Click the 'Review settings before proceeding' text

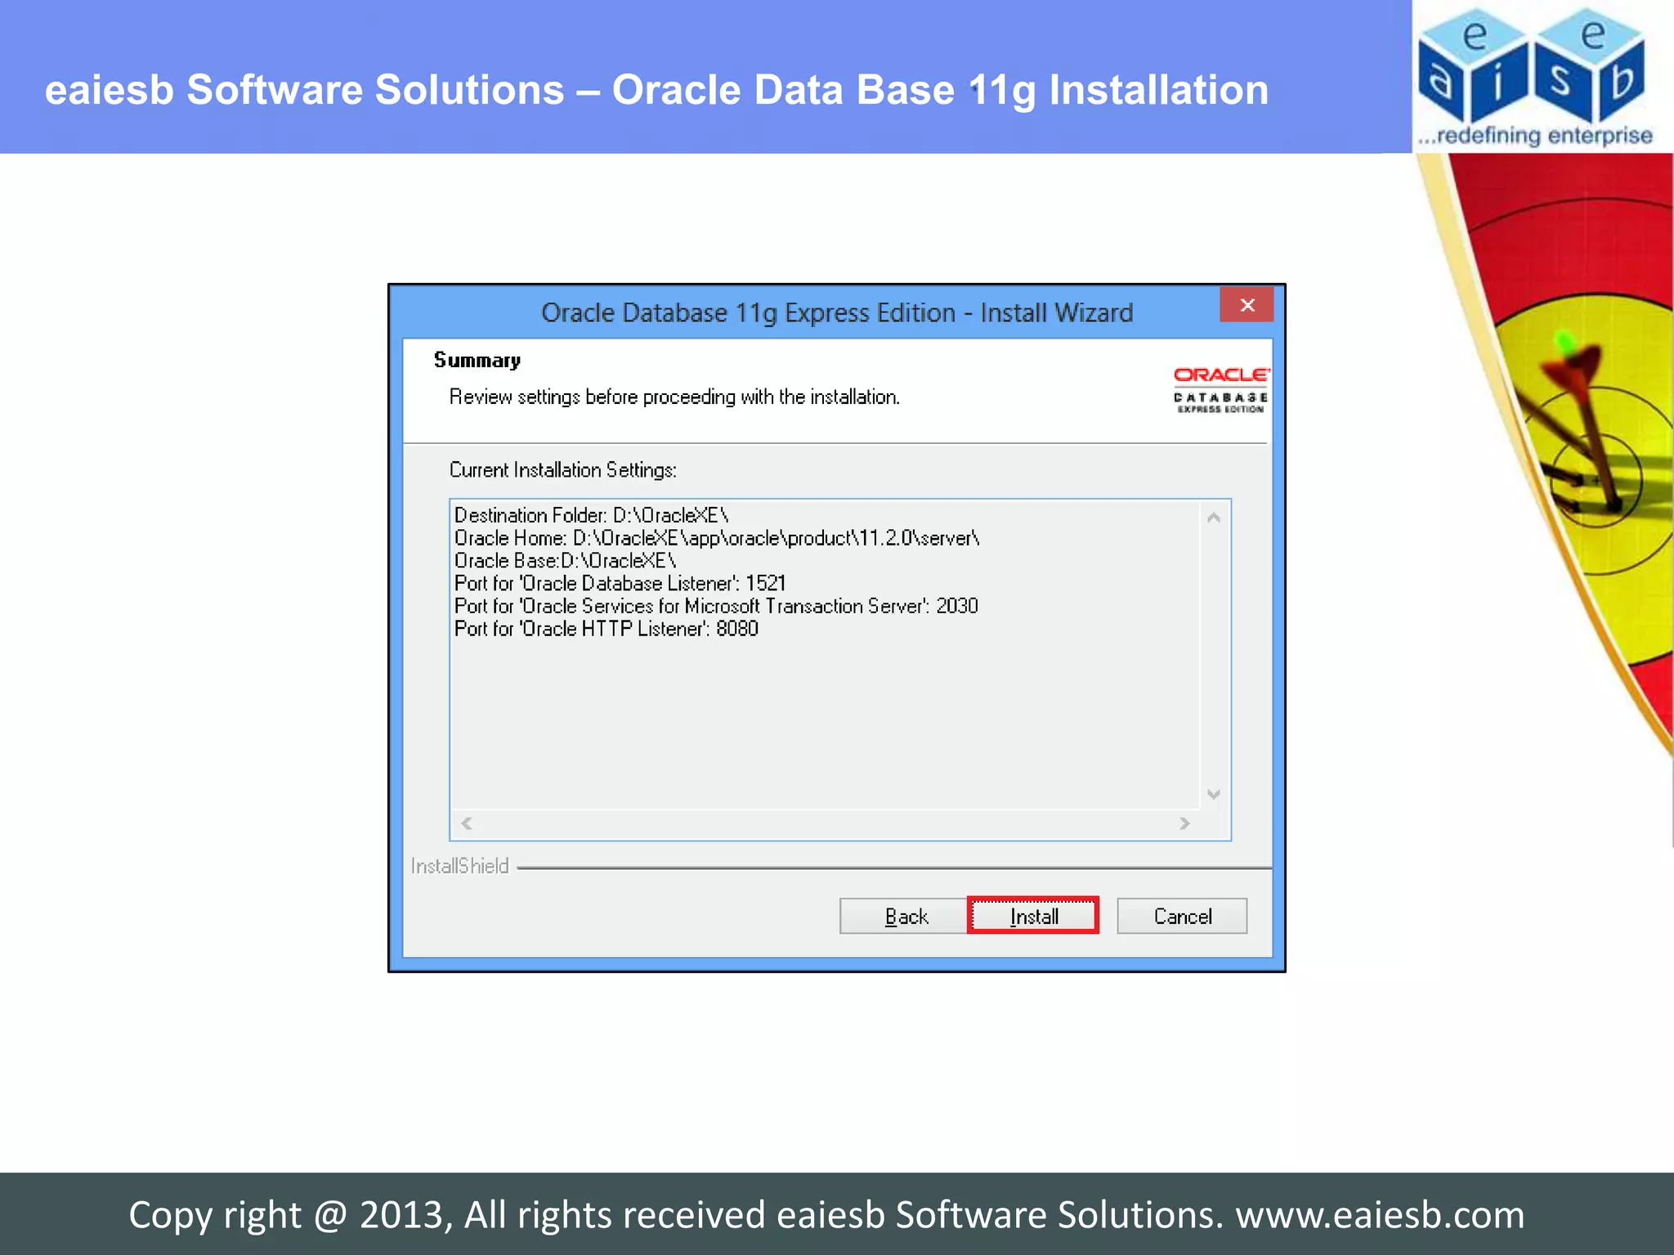coord(674,397)
